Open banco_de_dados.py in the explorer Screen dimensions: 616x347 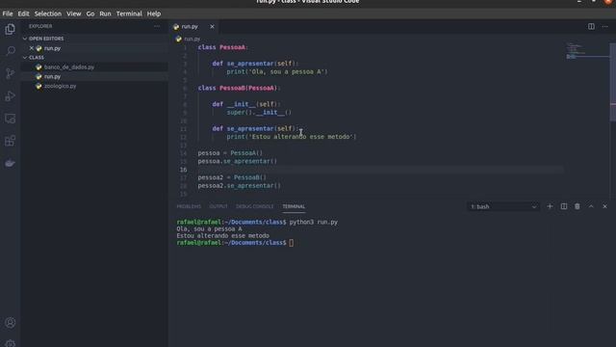[94, 67]
